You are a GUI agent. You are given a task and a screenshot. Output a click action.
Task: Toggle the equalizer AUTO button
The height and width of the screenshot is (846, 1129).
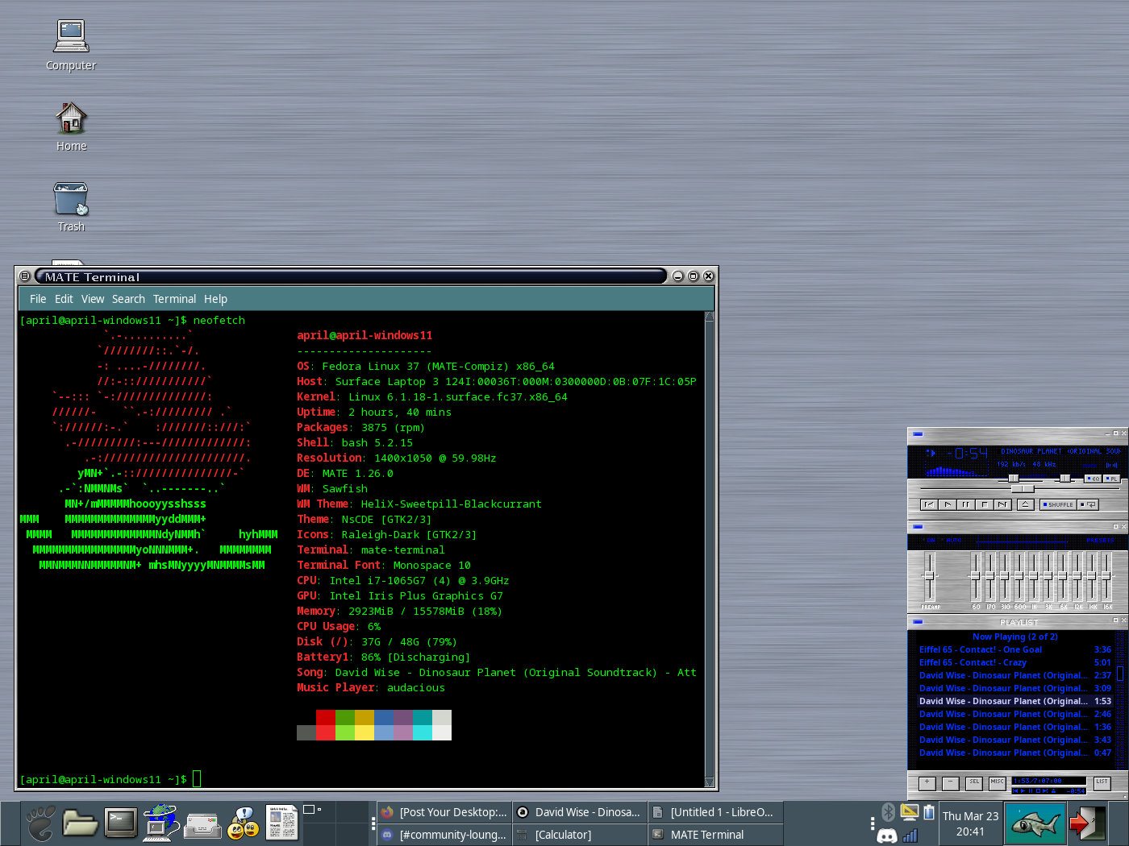point(952,541)
